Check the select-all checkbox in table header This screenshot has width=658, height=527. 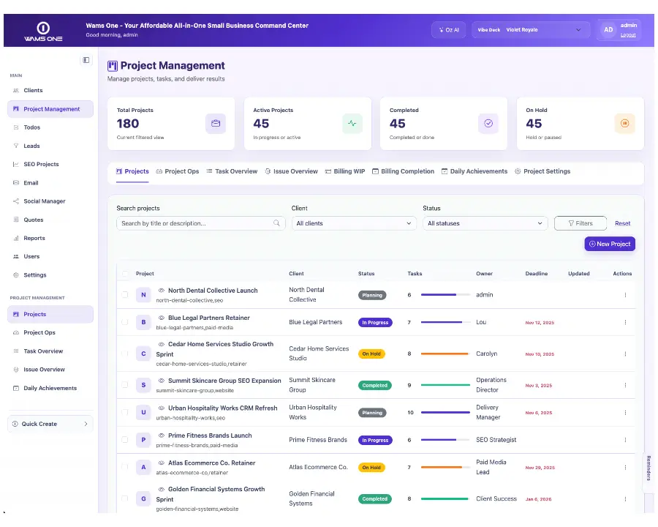pos(125,274)
